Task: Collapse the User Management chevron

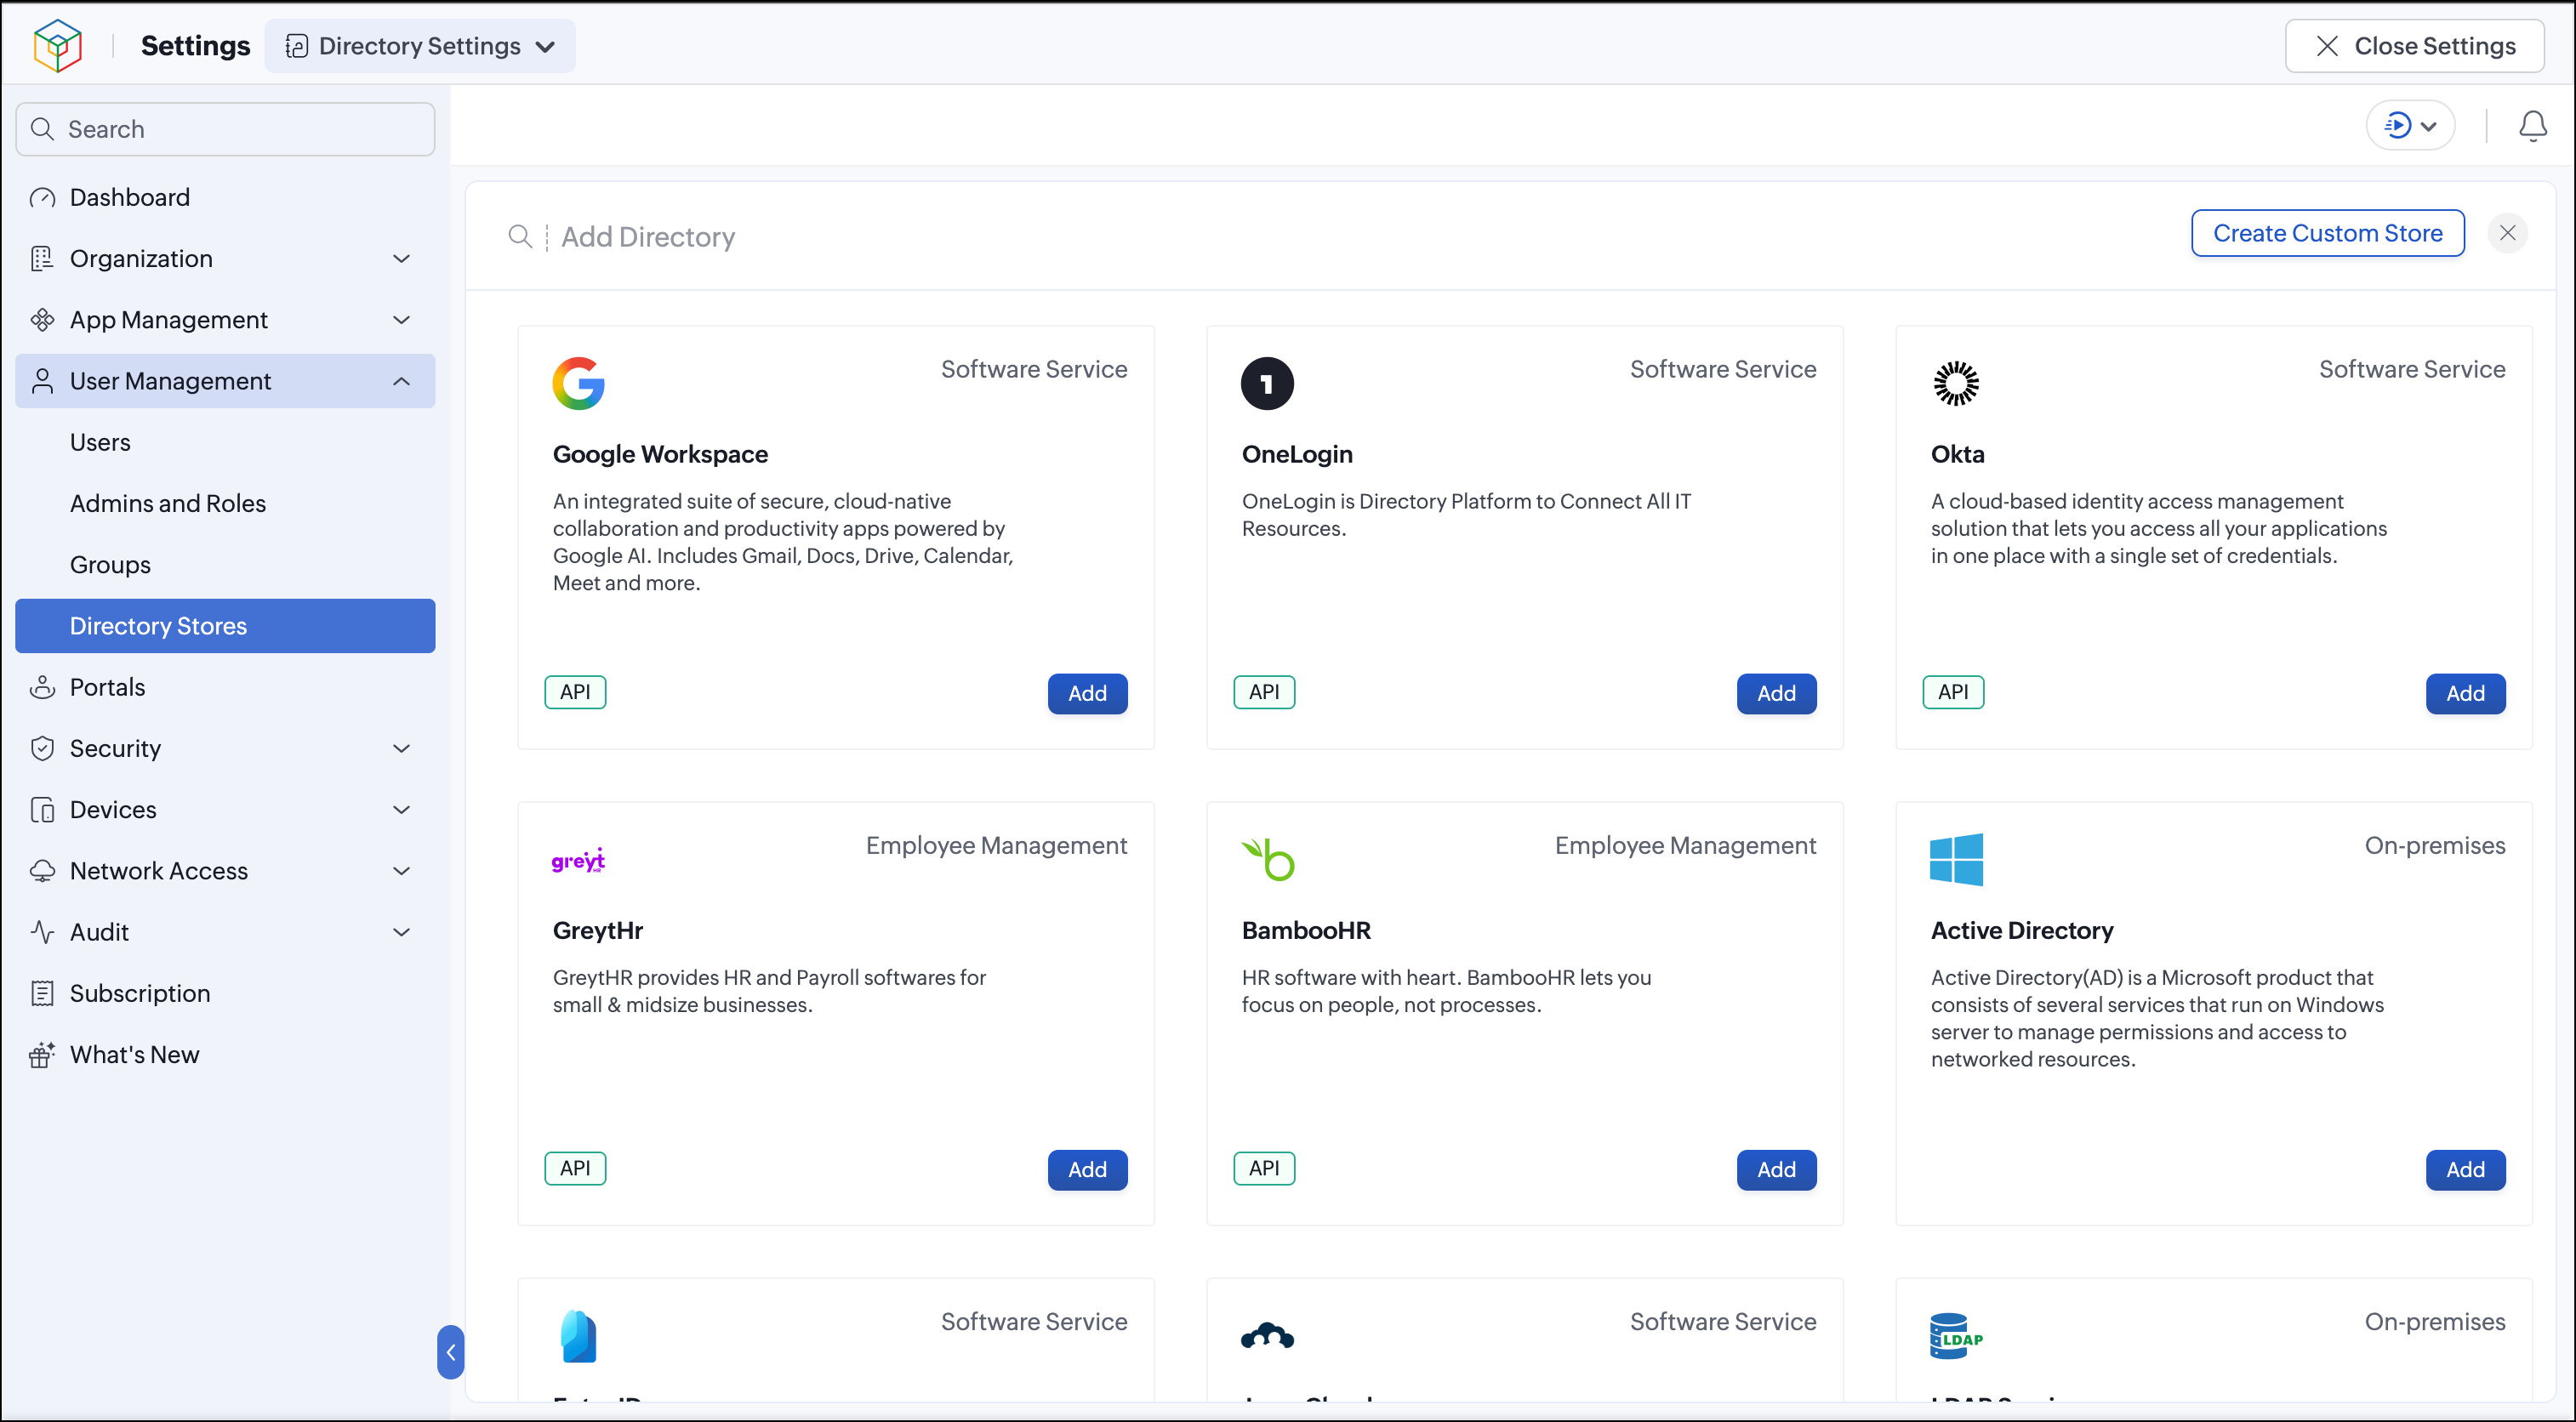Action: coord(402,381)
